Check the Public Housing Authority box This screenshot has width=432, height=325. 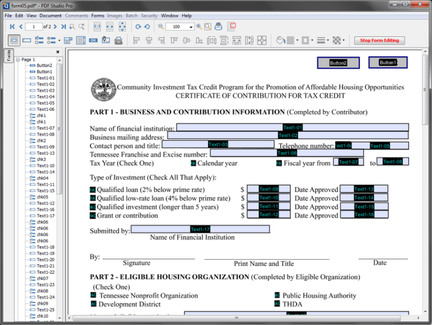pyautogui.click(x=277, y=295)
